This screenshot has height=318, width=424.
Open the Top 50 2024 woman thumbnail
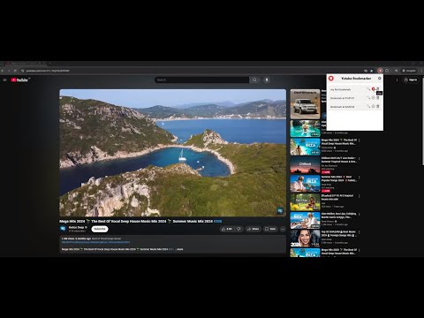click(x=305, y=238)
